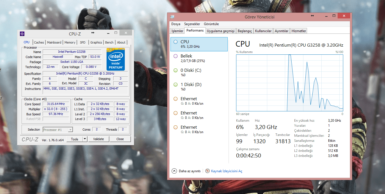
Task: Click the Threads count value in CPU-Z
Action: click(x=123, y=130)
